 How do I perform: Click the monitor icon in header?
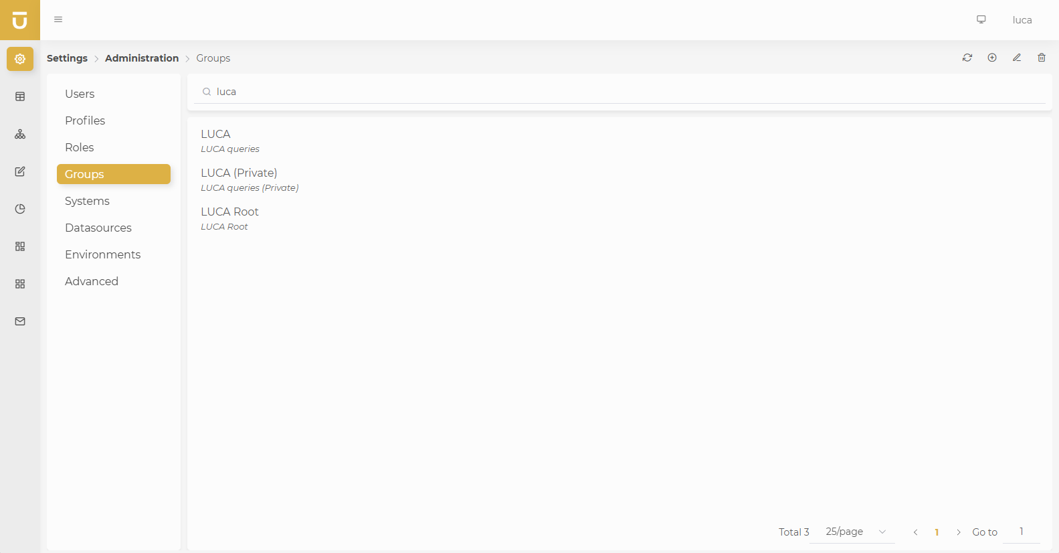tap(981, 19)
